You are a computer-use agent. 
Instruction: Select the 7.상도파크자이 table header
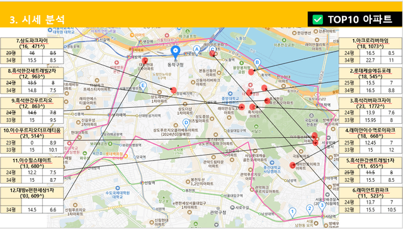tap(32, 43)
